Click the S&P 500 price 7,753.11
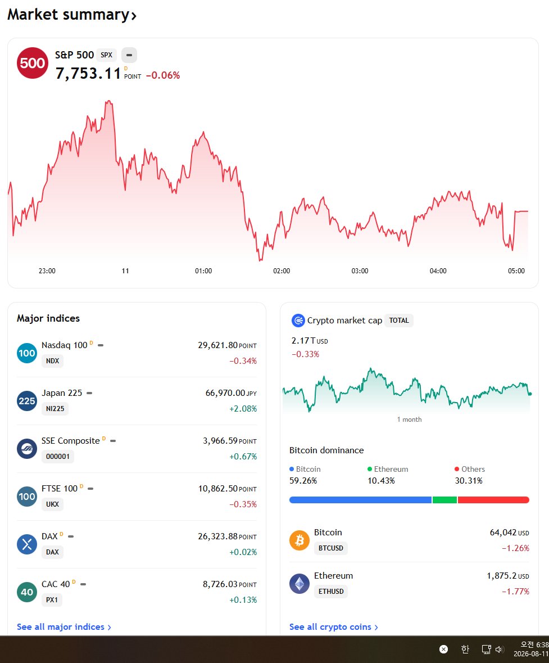The width and height of the screenshot is (549, 663). pyautogui.click(x=88, y=74)
